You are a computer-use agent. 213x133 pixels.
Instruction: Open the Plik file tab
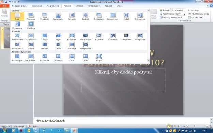5,6
